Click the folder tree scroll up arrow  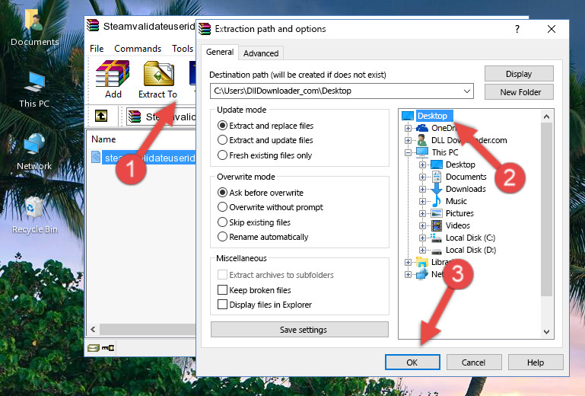(546, 117)
